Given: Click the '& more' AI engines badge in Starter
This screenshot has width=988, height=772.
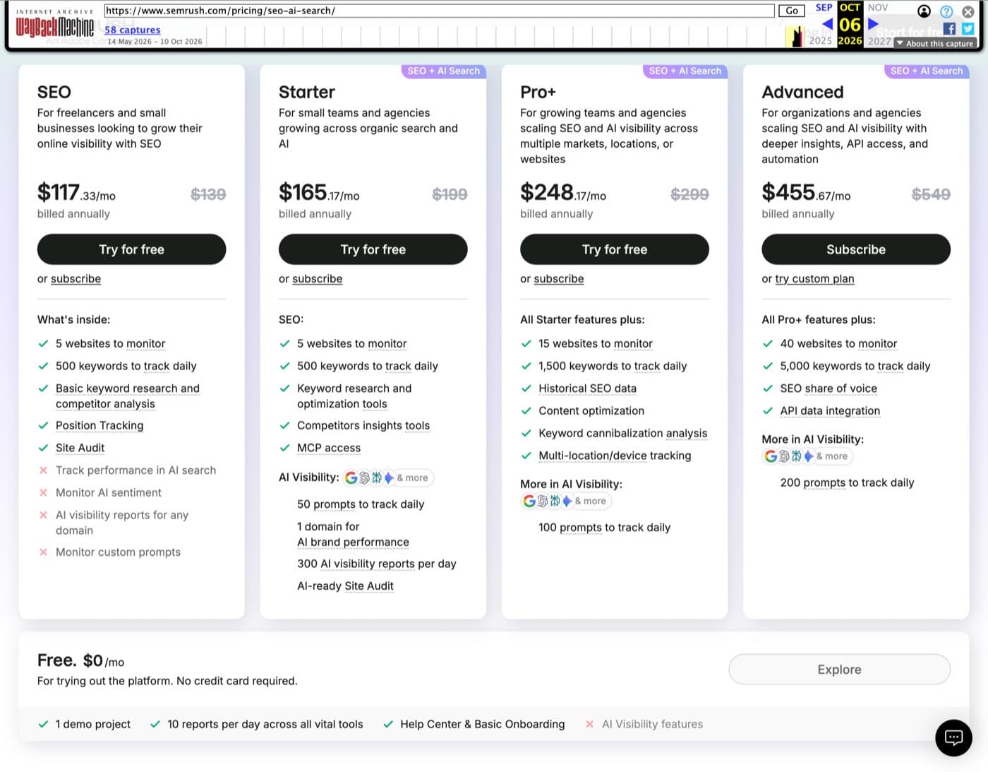Looking at the screenshot, I should point(412,478).
